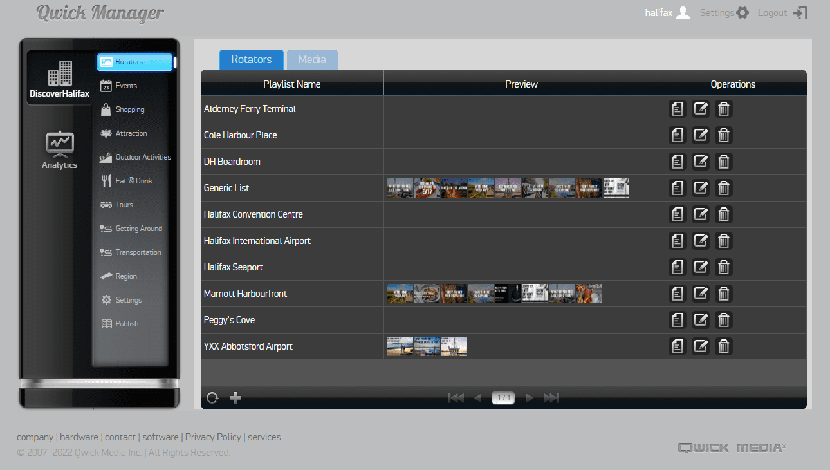Open sidebar Settings item
This screenshot has height=470, width=830.
click(x=121, y=300)
